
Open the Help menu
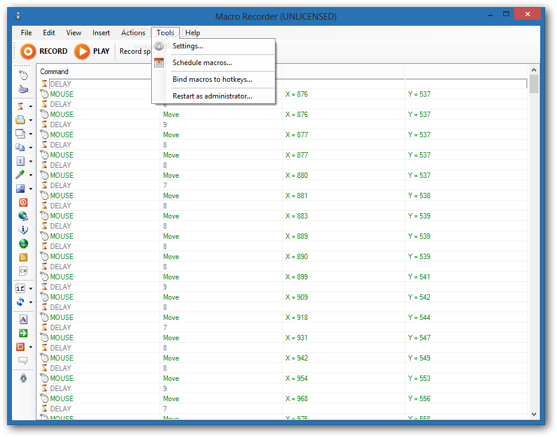click(192, 33)
